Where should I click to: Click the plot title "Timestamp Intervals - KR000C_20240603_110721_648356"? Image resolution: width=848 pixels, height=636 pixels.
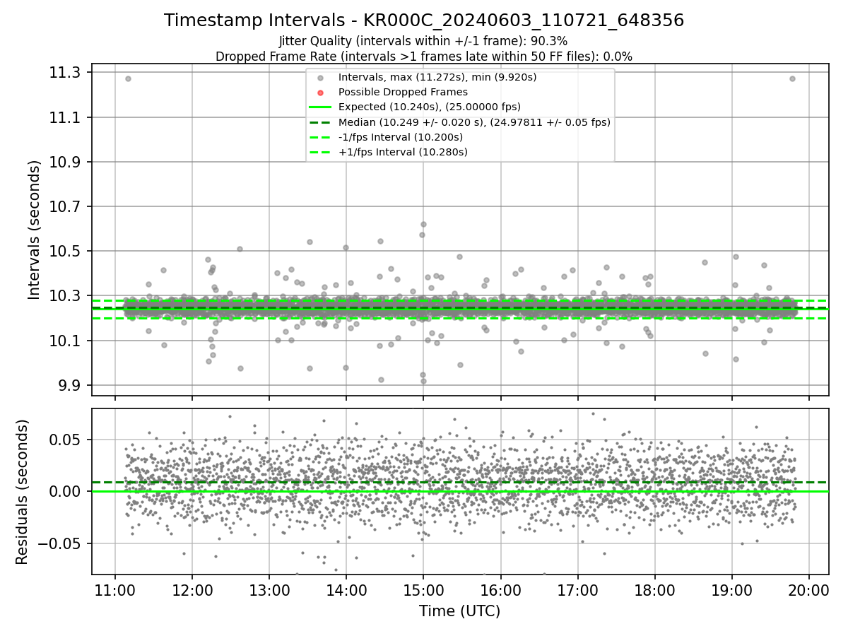[424, 20]
